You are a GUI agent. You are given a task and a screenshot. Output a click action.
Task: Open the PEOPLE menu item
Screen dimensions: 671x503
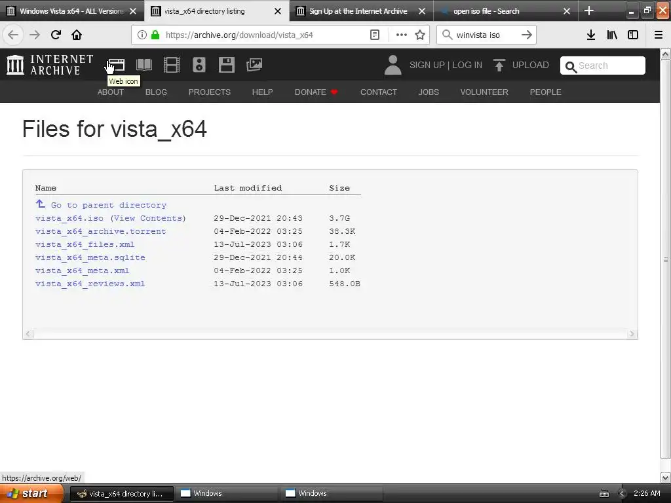pos(546,92)
